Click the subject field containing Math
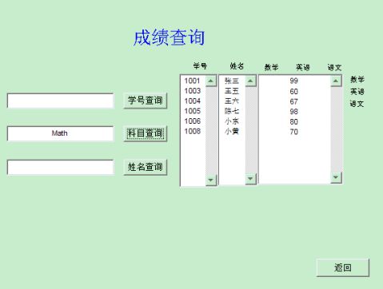 [60, 133]
